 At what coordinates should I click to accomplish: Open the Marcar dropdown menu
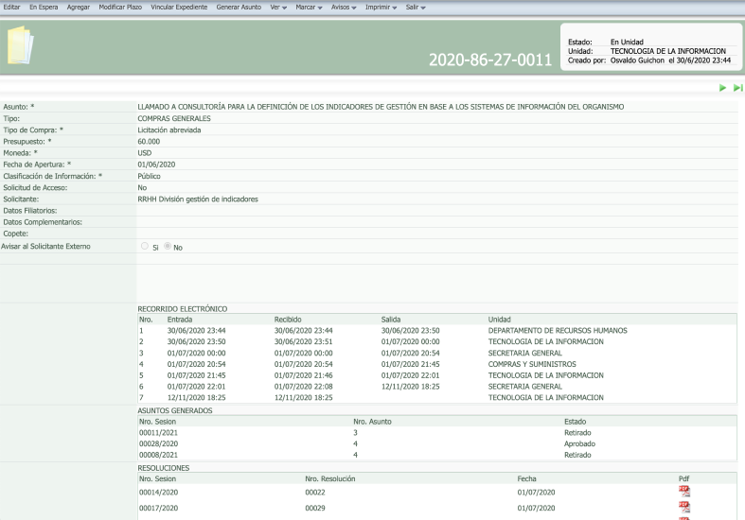point(309,8)
